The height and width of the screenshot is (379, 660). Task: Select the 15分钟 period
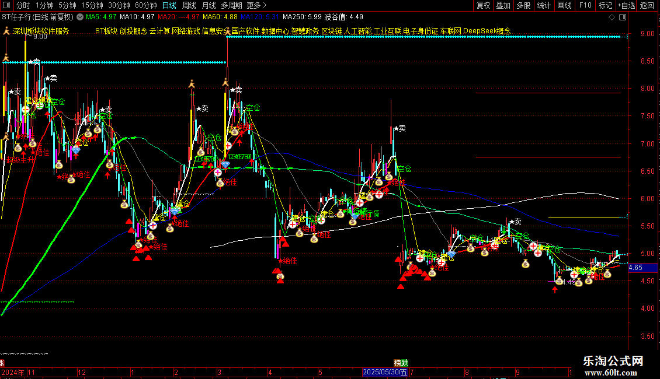point(92,5)
